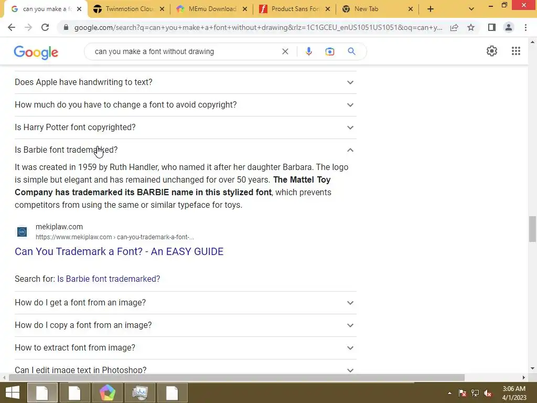Open the colorful pentagon taskbar app
The width and height of the screenshot is (537, 403).
tap(107, 393)
